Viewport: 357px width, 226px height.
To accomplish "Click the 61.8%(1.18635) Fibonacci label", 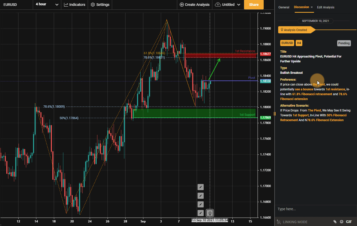I will [x=154, y=53].
